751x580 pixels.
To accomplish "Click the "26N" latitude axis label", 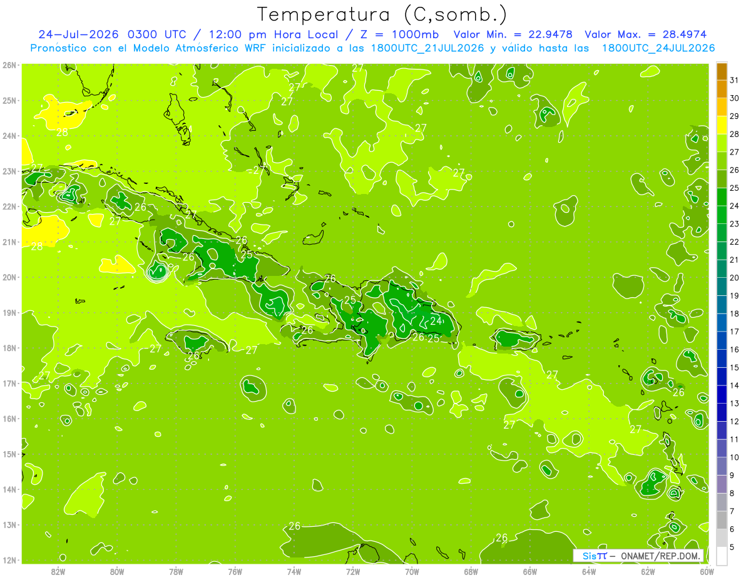I will coord(9,65).
